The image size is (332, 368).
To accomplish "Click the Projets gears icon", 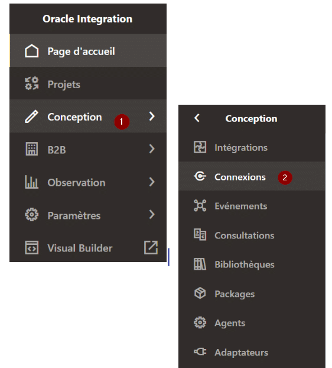I will point(32,83).
